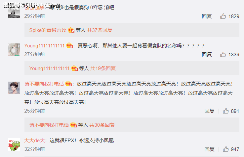244x157 pixels.
Task: View avatar of 请不要向我打电话 commenter
Action: pyautogui.click(x=14, y=88)
